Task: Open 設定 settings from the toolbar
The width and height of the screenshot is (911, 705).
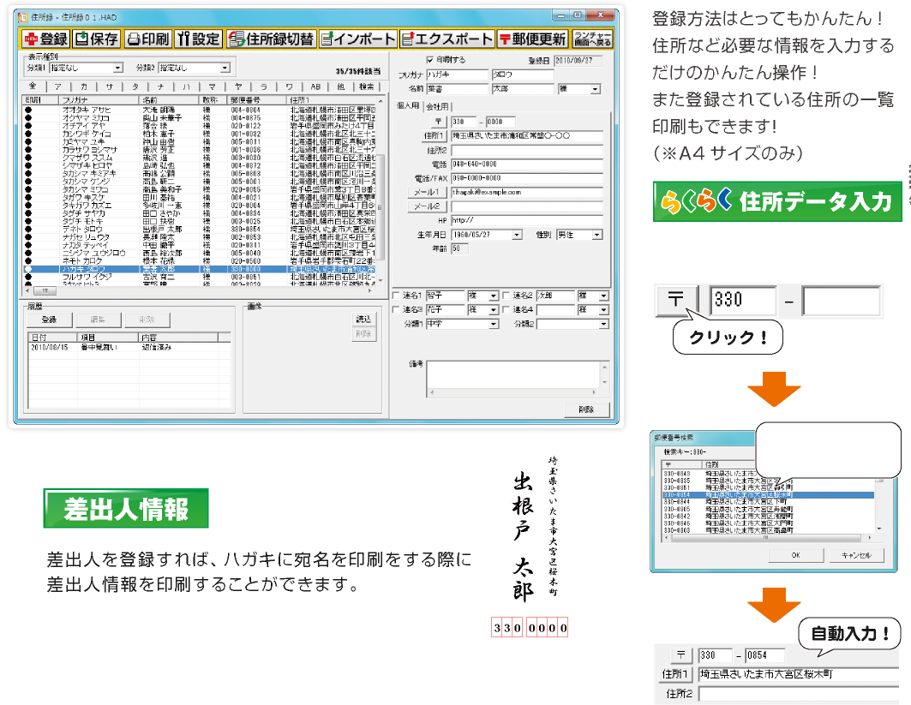Action: [199, 39]
